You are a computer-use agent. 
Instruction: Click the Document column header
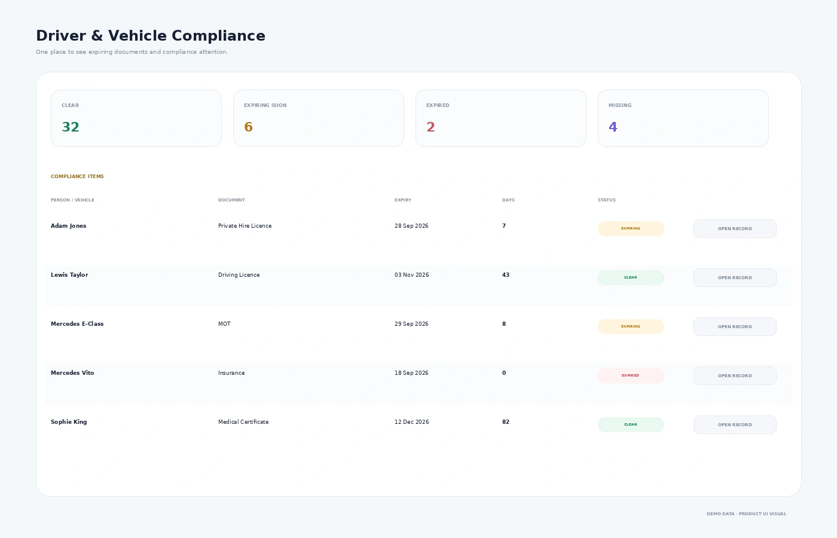(231, 200)
